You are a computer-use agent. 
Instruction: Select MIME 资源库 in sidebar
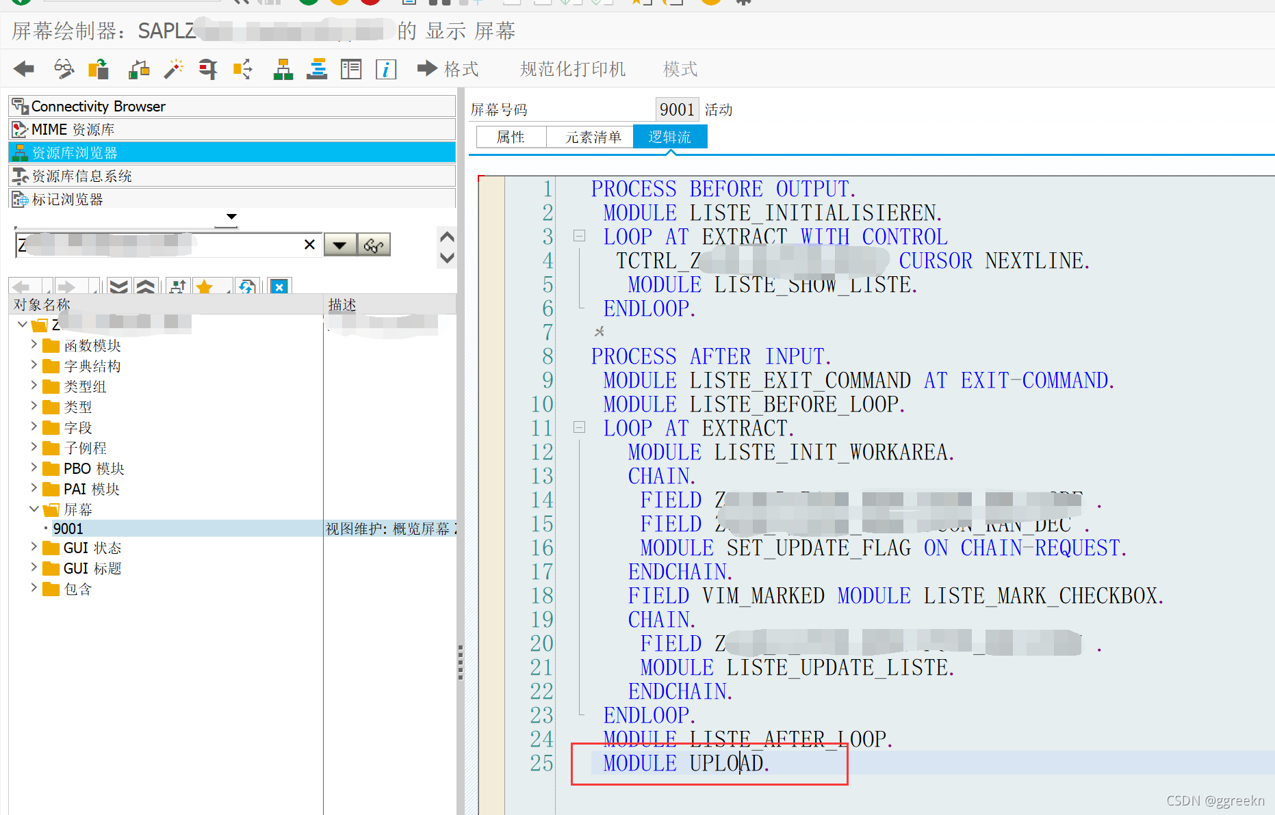click(73, 129)
